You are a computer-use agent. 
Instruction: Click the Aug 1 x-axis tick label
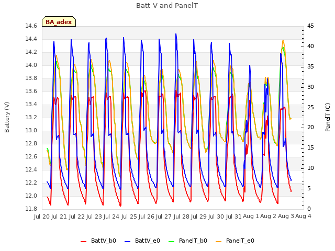coord(251,216)
